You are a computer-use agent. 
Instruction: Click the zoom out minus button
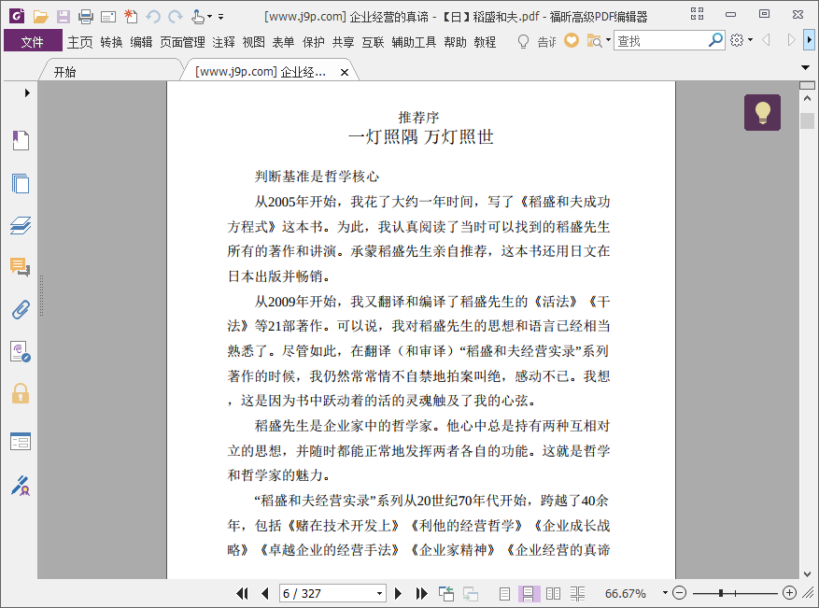tap(679, 593)
